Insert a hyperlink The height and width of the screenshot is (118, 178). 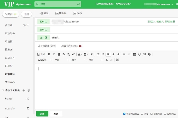click(x=124, y=54)
